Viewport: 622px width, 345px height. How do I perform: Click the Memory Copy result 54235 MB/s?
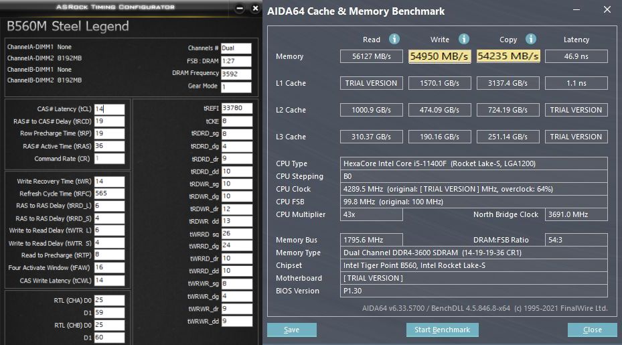(x=508, y=56)
